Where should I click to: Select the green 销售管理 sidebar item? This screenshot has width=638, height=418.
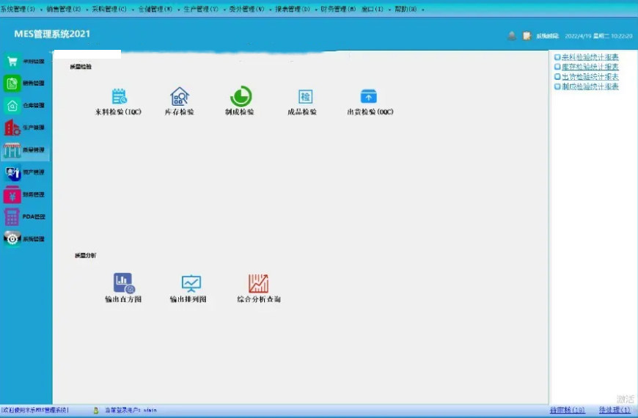(x=25, y=84)
